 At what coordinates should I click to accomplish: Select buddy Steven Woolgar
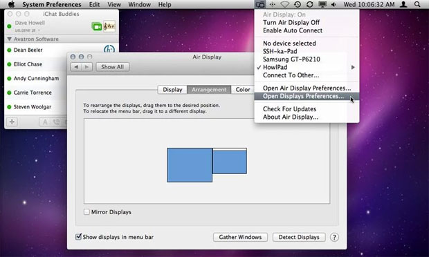[x=33, y=107]
